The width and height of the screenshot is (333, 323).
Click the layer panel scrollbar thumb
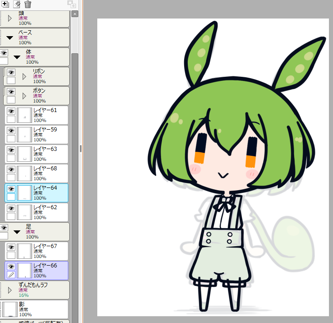click(75, 188)
